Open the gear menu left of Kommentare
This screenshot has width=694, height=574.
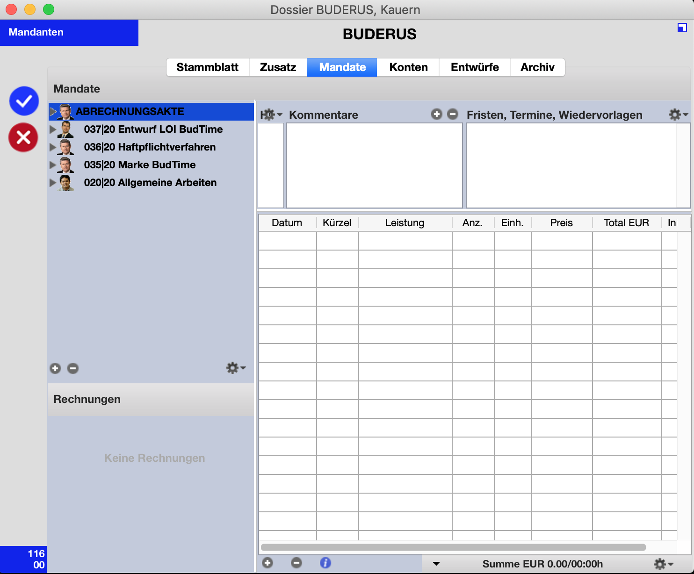[x=271, y=115]
